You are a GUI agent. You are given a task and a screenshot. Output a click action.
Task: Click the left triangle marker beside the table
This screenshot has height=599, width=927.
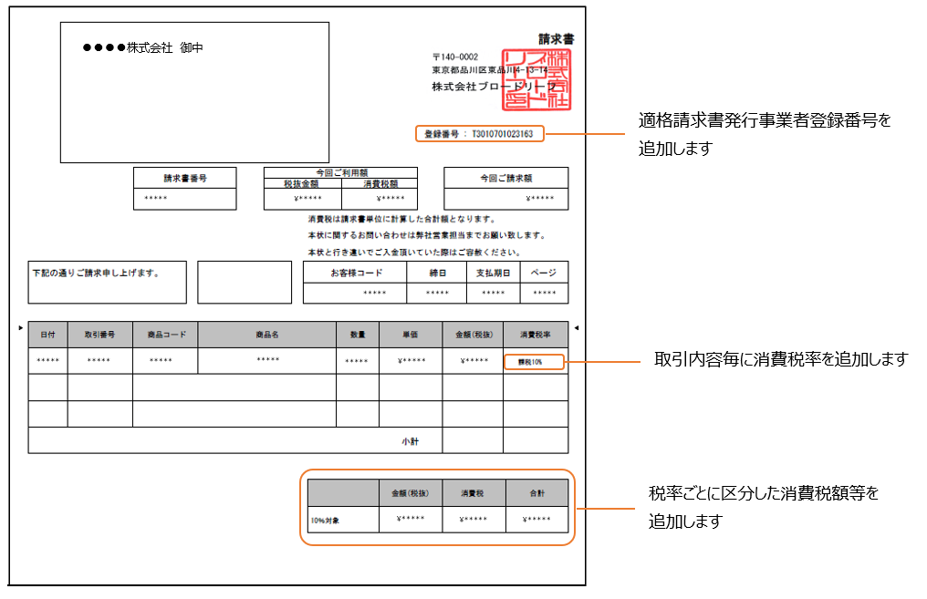22,326
